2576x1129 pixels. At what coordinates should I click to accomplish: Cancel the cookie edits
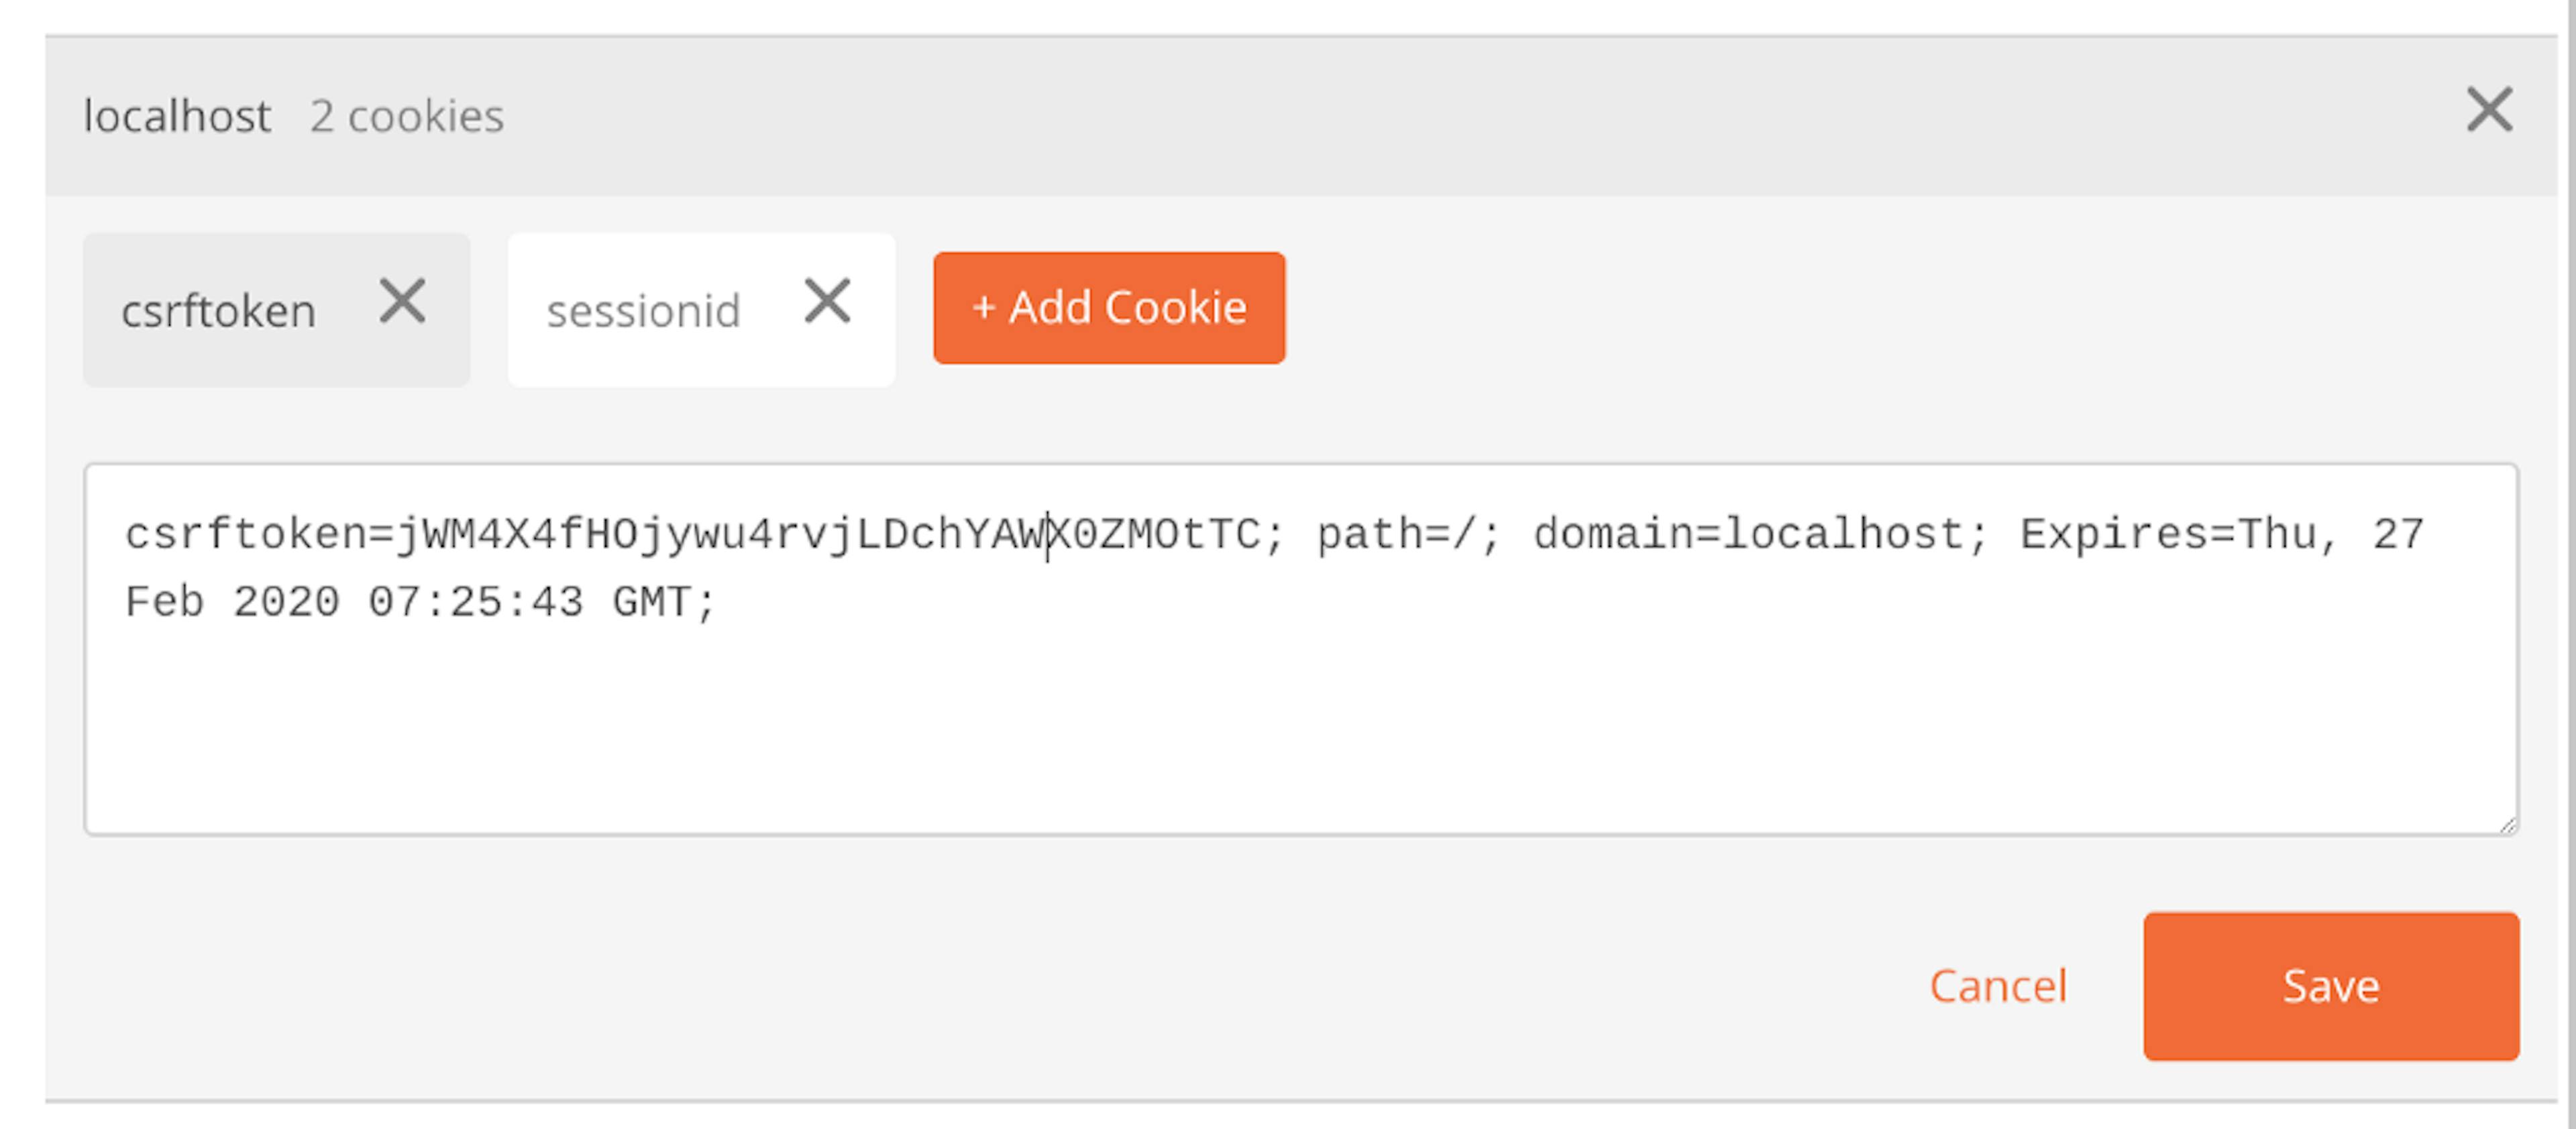pos(1998,987)
